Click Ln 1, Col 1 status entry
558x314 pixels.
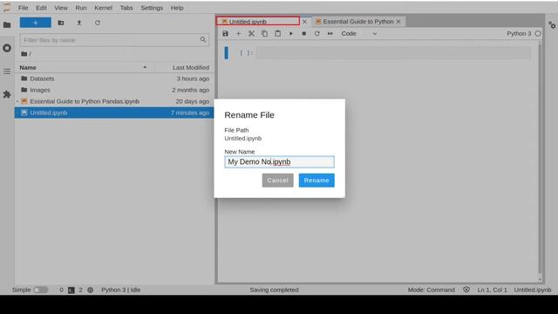coord(492,290)
